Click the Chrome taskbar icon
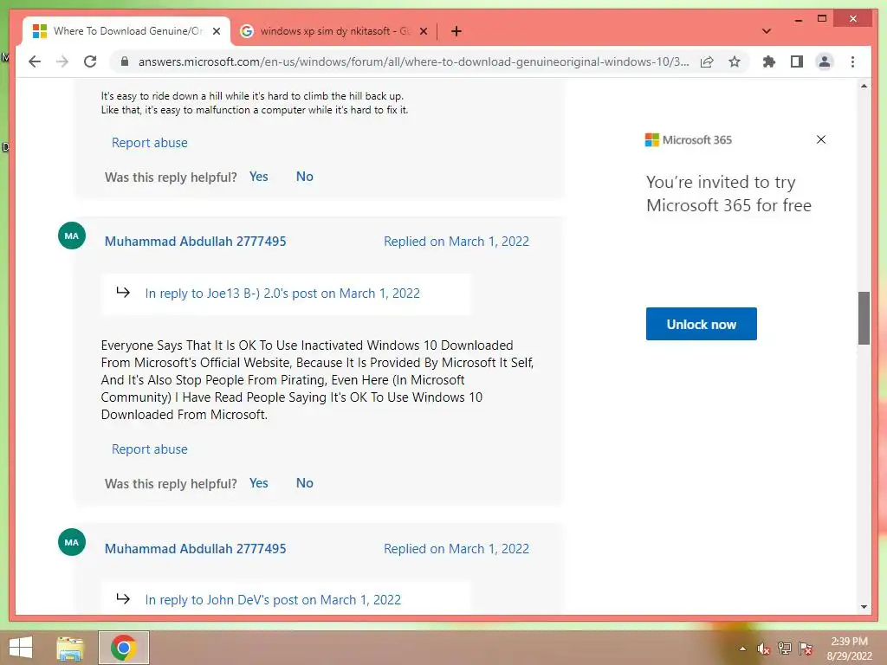 coord(124,648)
